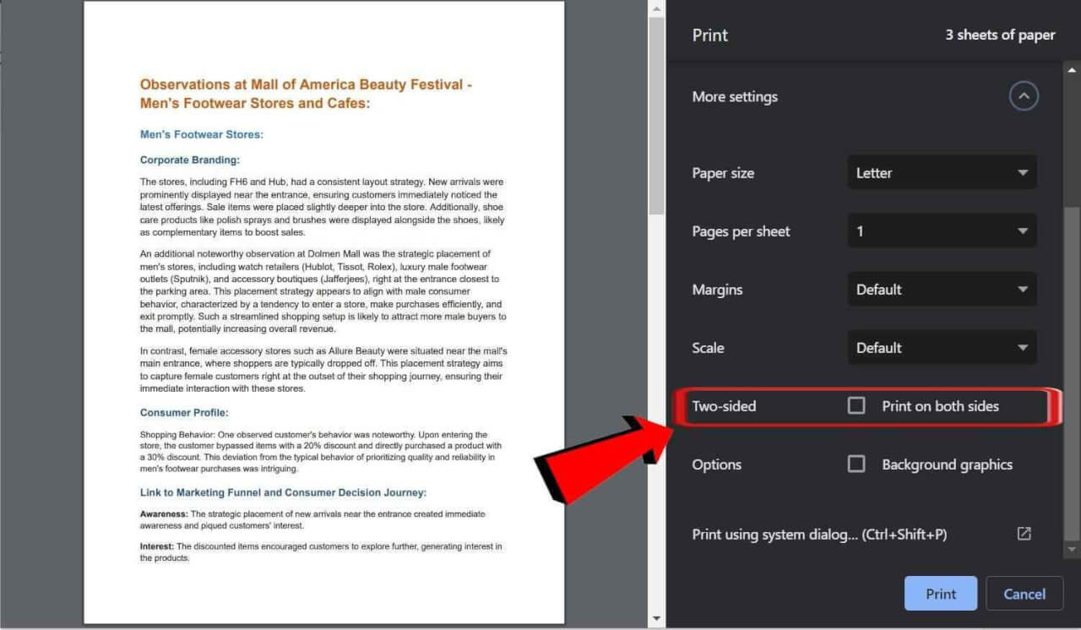Click the Cancel button
Viewport: 1081px width, 630px height.
pyautogui.click(x=1024, y=593)
